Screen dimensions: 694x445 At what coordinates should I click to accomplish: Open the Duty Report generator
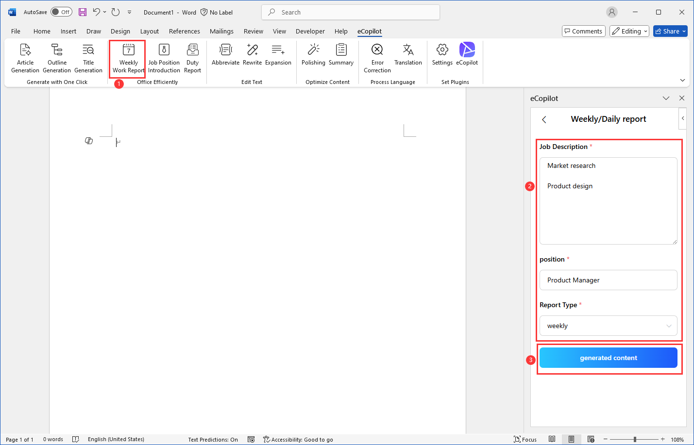192,57
